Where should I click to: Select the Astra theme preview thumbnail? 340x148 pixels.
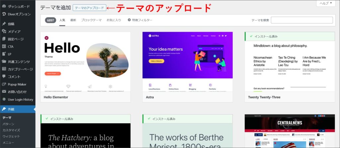tap(188, 62)
